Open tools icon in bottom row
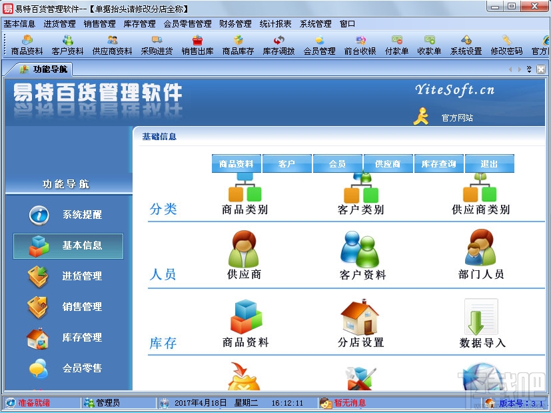This screenshot has height=413, width=551. [x=360, y=378]
